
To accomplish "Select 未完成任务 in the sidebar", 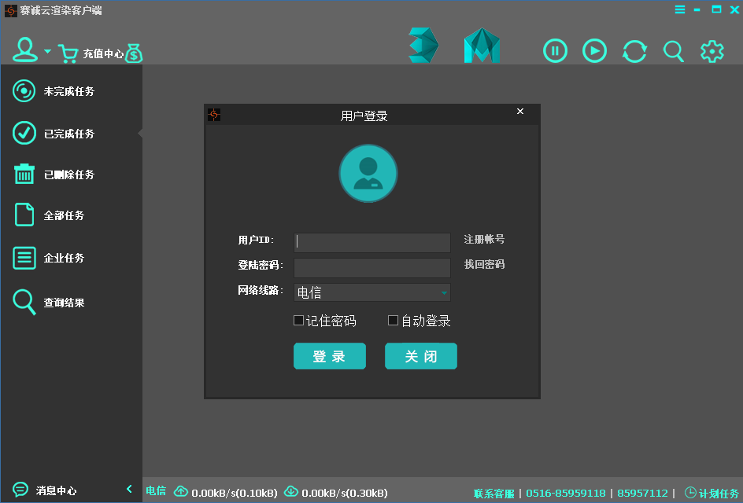I will (x=68, y=91).
